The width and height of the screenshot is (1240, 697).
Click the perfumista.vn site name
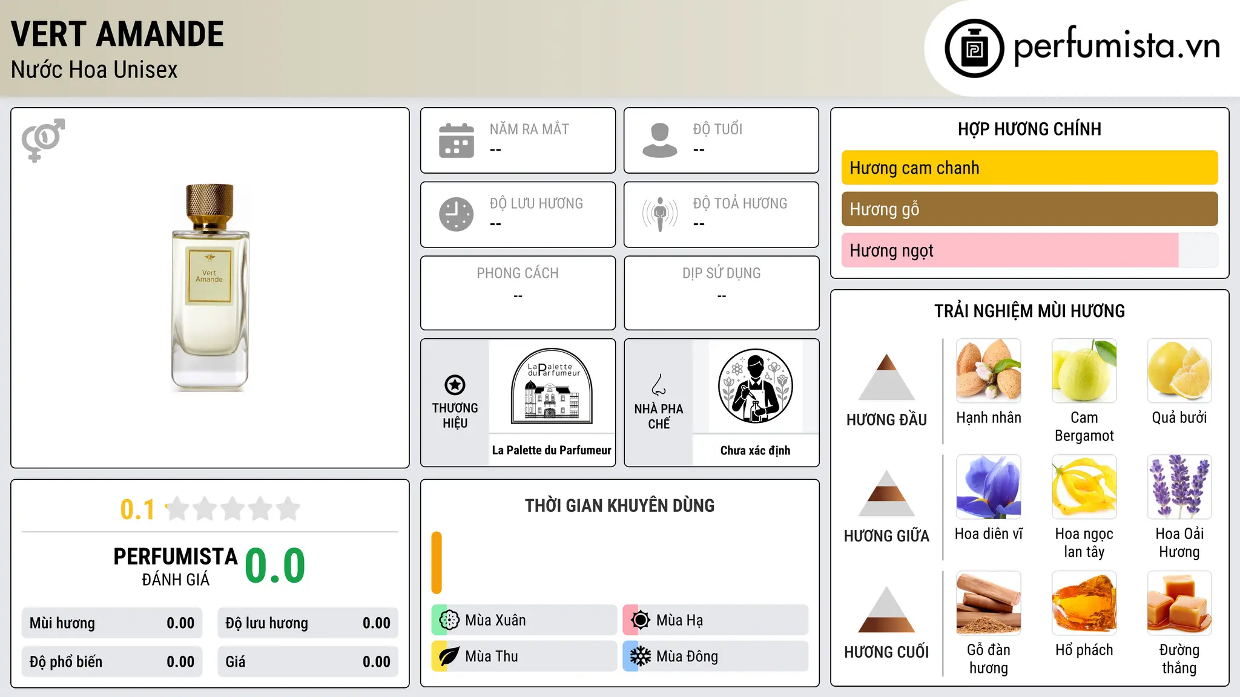coord(1116,46)
